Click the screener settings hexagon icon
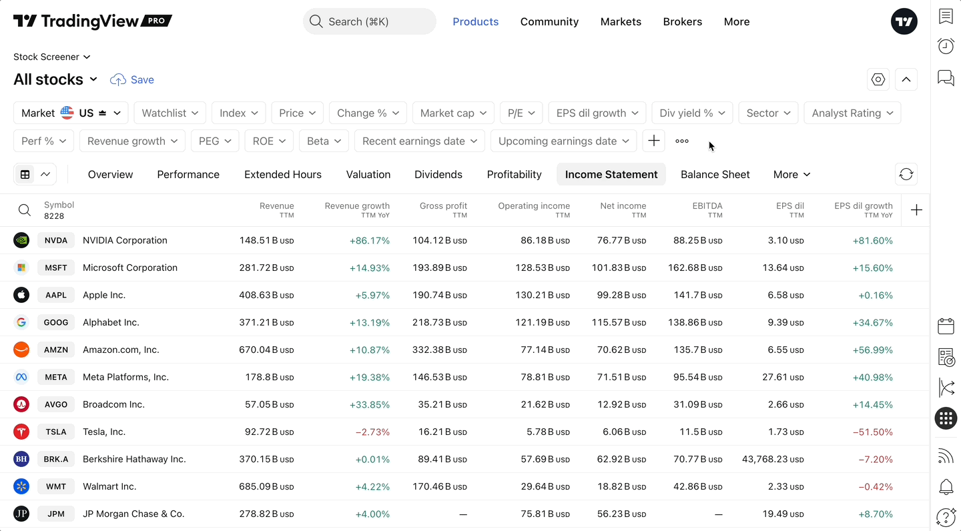Screen dimensions: 961x531 [878, 79]
